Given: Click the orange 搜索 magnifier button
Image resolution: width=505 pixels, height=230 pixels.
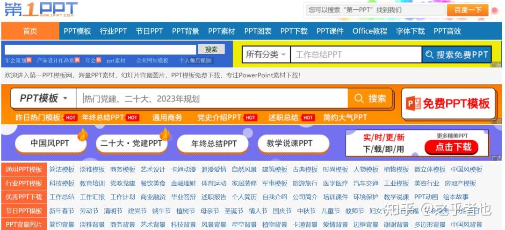Looking at the screenshot, I should [x=370, y=98].
